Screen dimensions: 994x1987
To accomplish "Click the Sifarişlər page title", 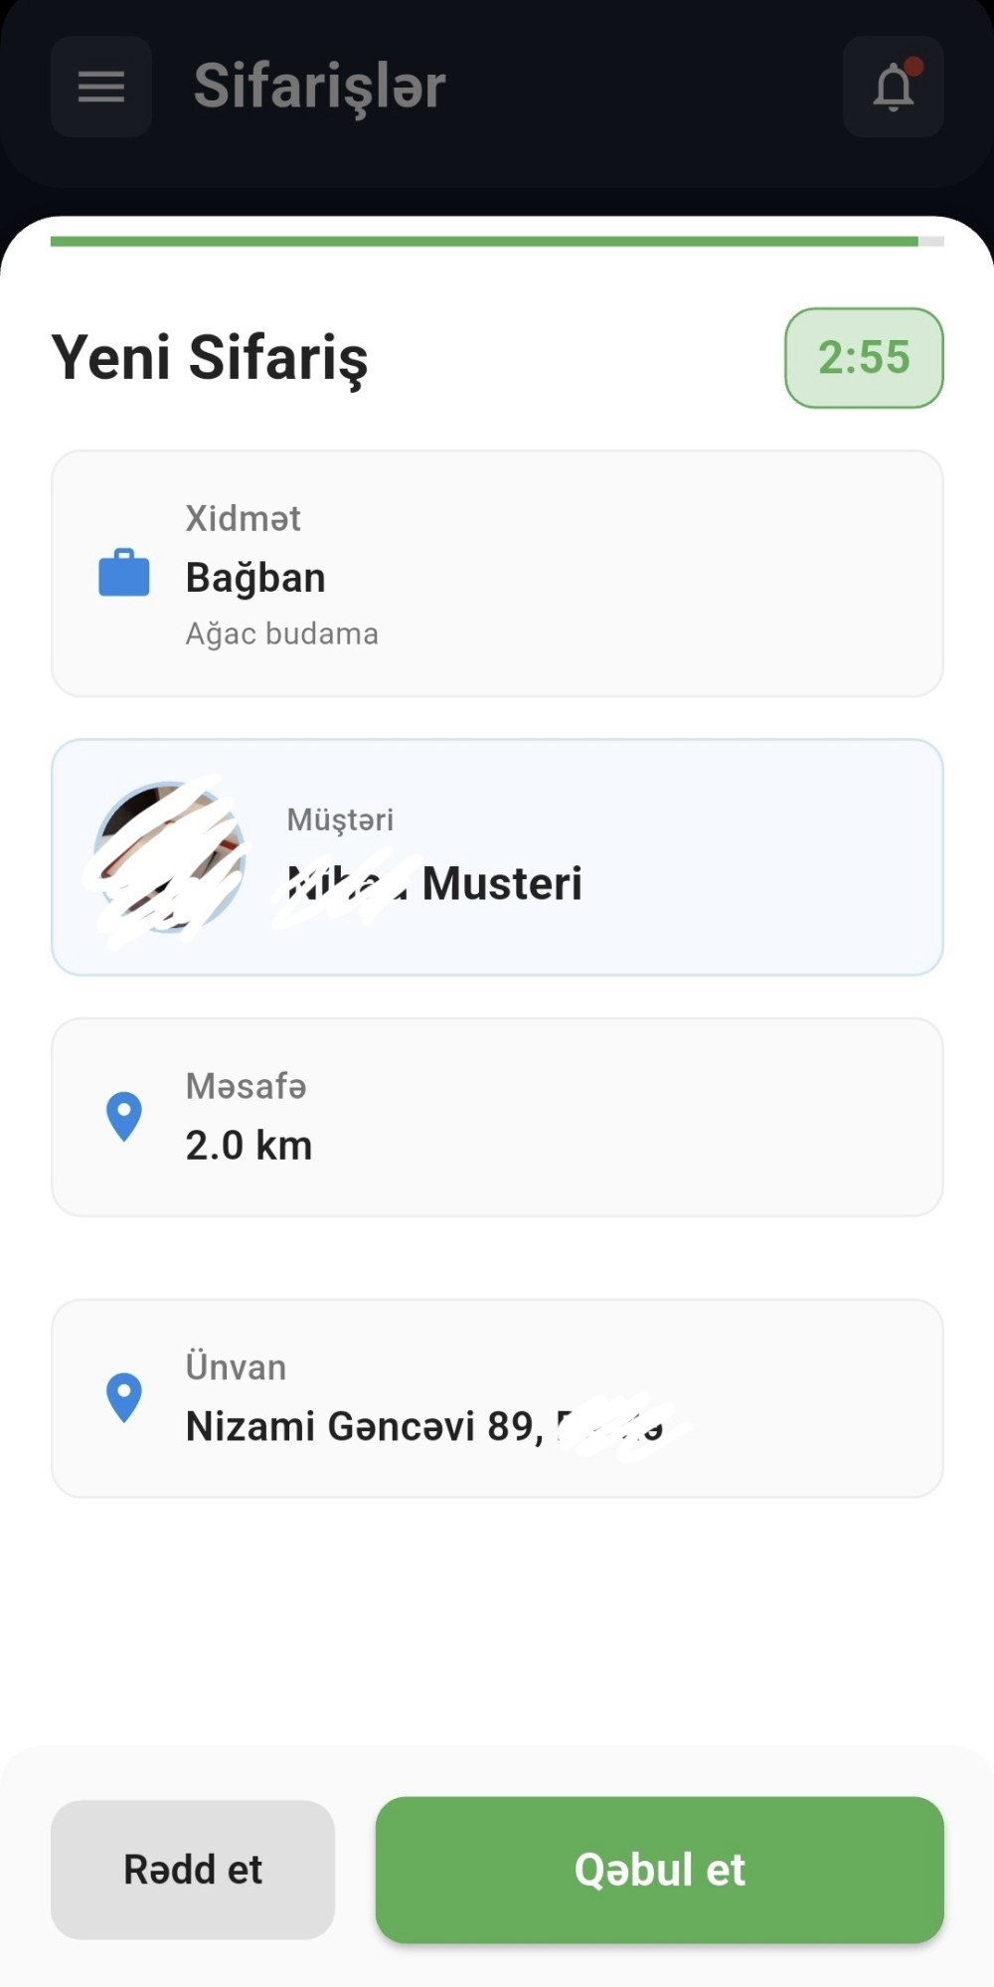I will pos(319,87).
